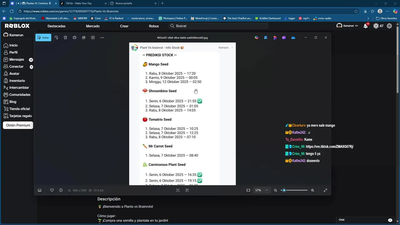Image resolution: width=400 pixels, height=225 pixels.
Task: Open Roblox notifications bell
Action: [x=366, y=26]
